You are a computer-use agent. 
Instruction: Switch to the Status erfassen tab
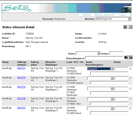point(104,15)
